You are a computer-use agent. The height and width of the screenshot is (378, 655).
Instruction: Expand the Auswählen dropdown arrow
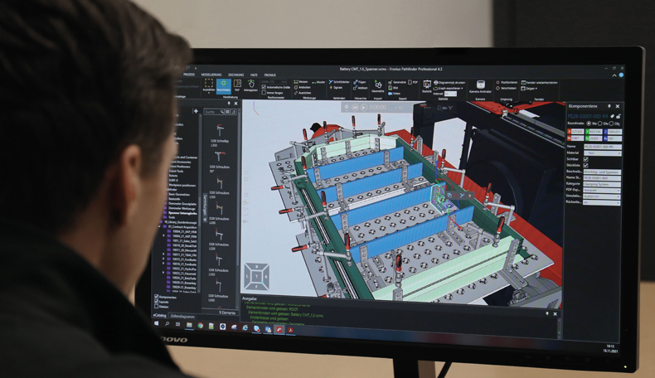[x=208, y=93]
